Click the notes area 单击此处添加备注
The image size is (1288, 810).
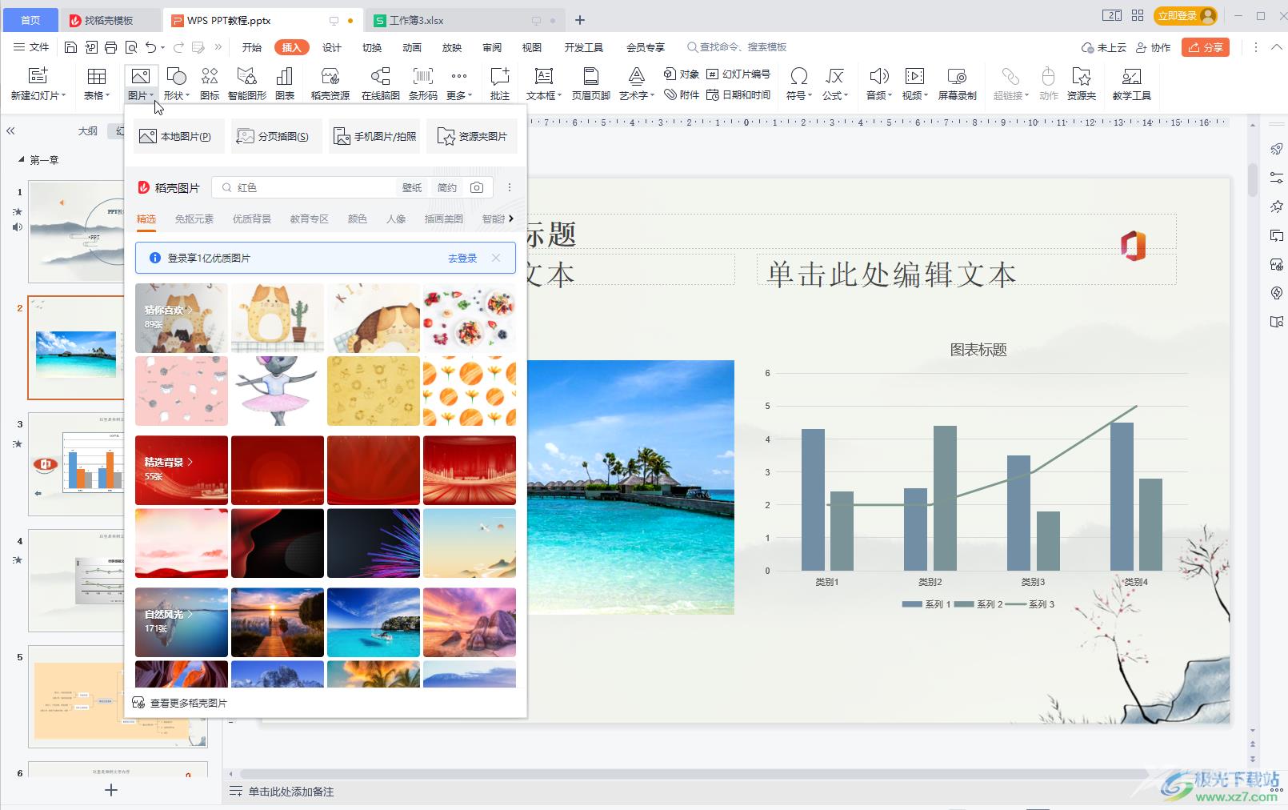point(291,792)
